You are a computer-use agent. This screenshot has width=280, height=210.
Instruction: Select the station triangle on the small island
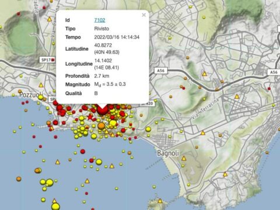[160, 201]
